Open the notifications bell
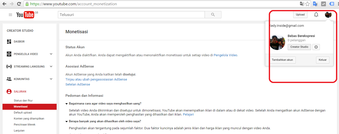The image size is (339, 134). tap(316, 14)
